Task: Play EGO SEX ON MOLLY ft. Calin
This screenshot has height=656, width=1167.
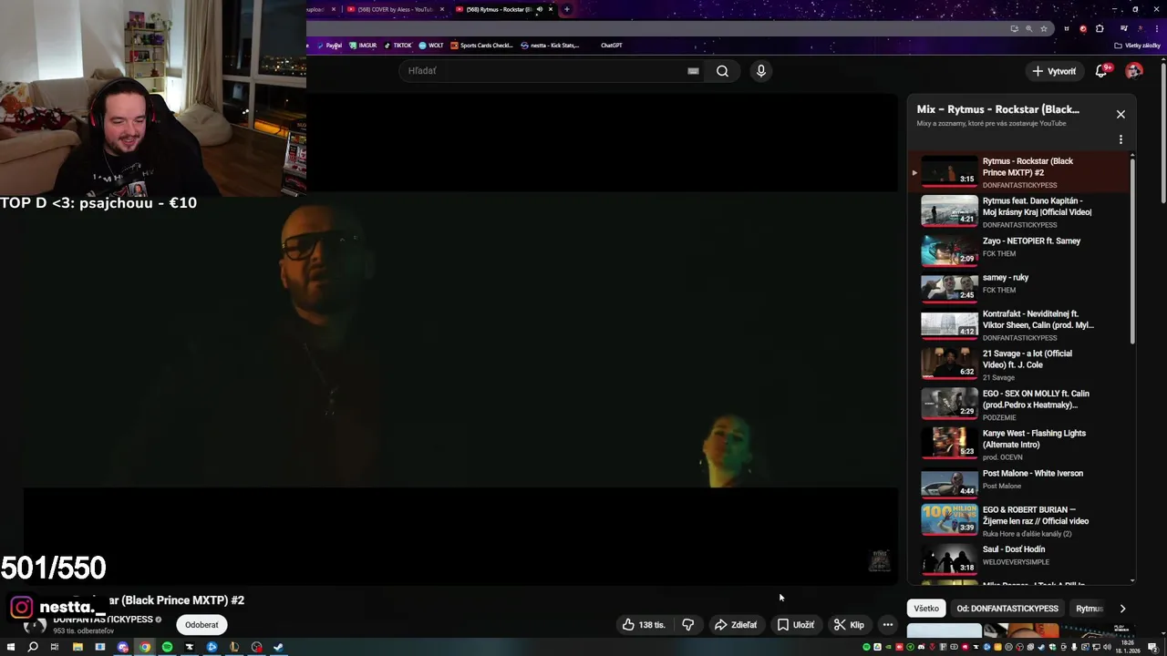Action: (1021, 405)
